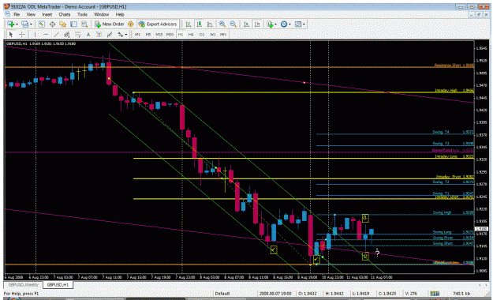Open the Tools menu
Viewport: 493px width, 300px height.
click(82, 14)
